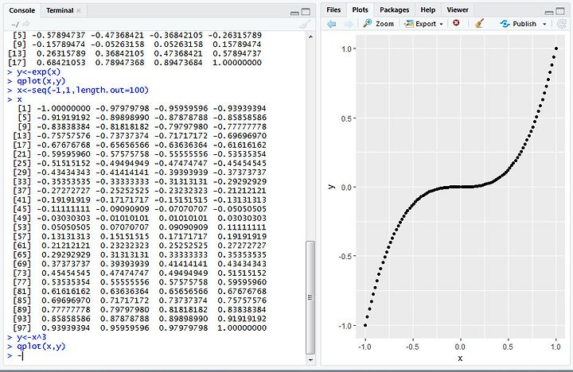Maximize the Plots pane
Viewport: 573px width, 372px height.
(560, 12)
